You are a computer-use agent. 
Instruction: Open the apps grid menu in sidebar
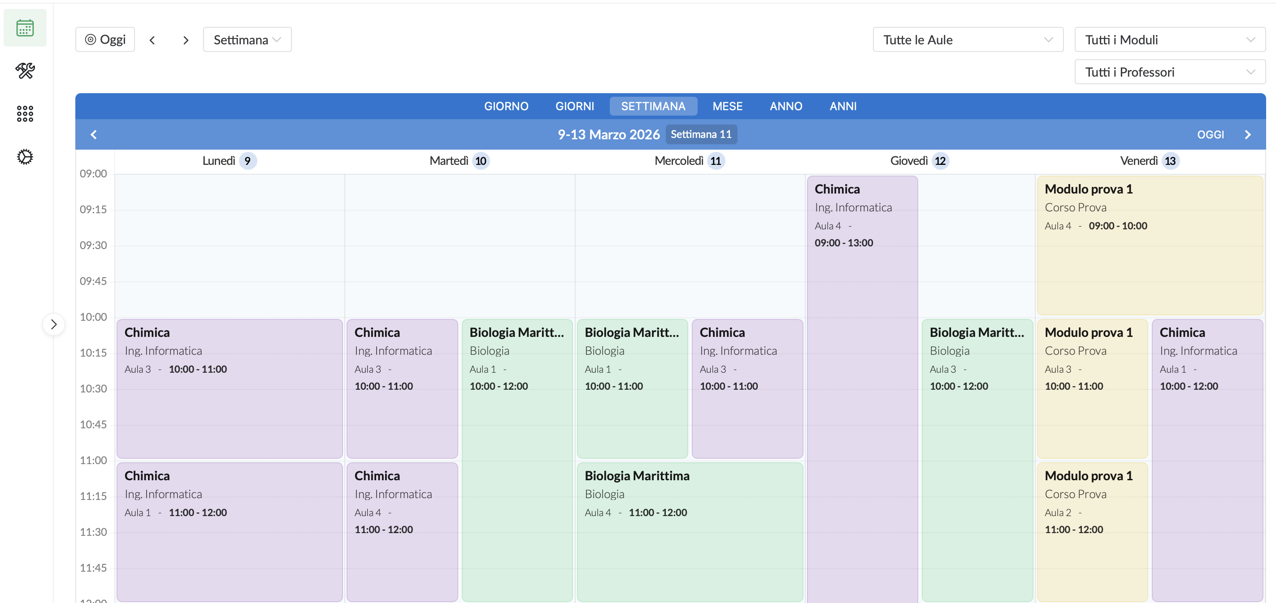(x=25, y=114)
